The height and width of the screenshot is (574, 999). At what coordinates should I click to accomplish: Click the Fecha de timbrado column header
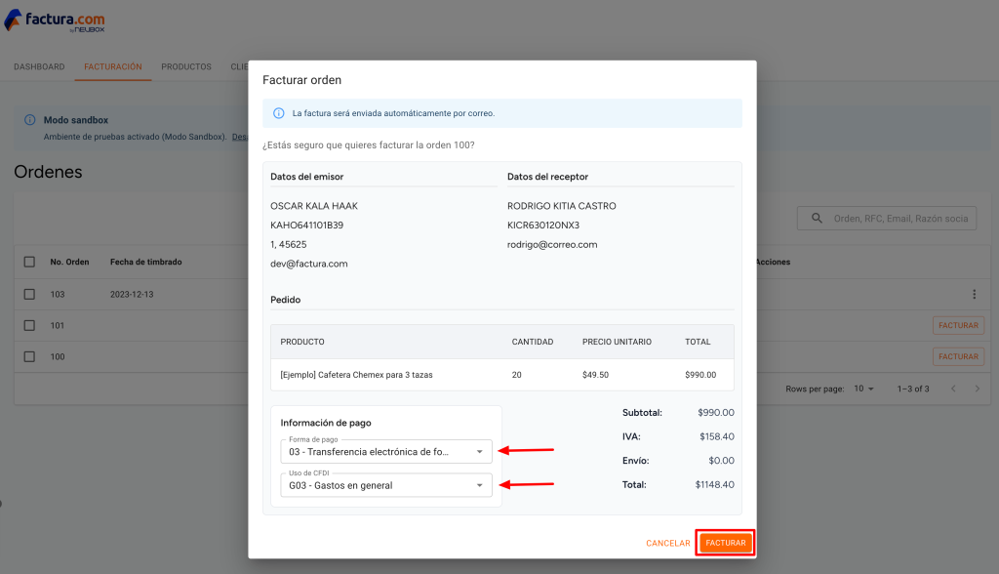(x=146, y=263)
